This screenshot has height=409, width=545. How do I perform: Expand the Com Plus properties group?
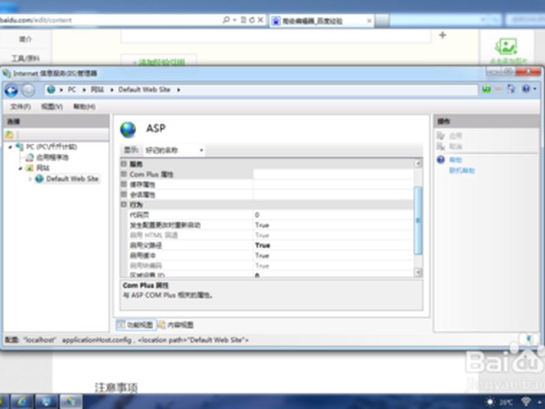(124, 174)
